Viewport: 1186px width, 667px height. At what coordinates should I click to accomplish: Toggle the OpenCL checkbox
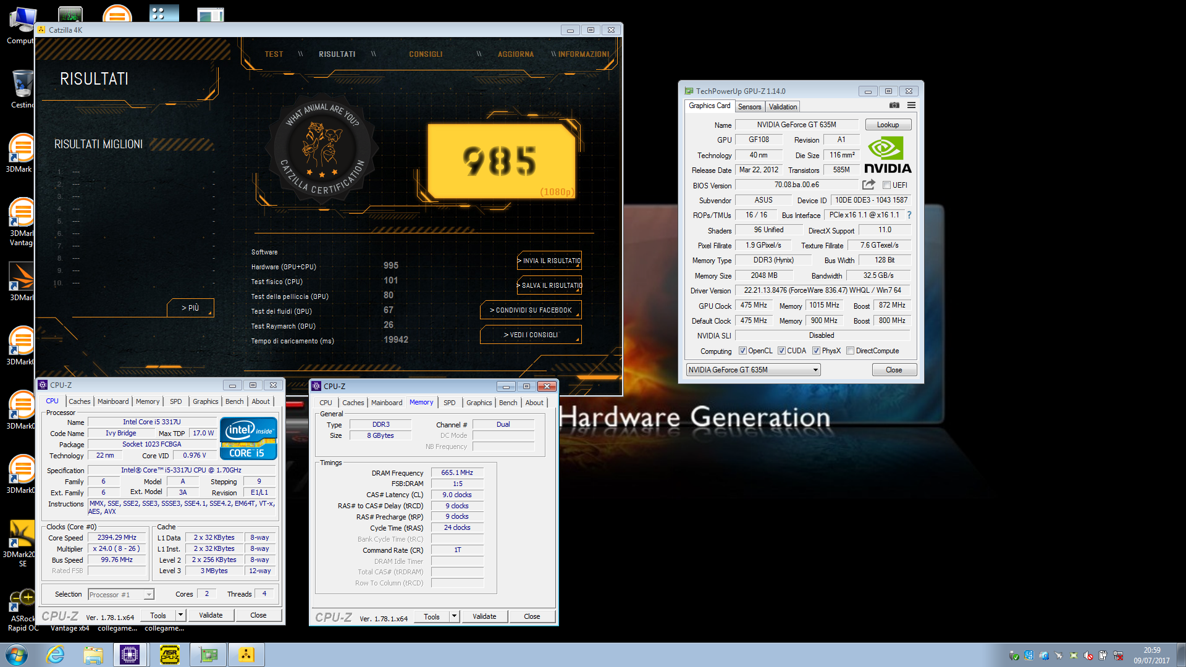pos(742,351)
